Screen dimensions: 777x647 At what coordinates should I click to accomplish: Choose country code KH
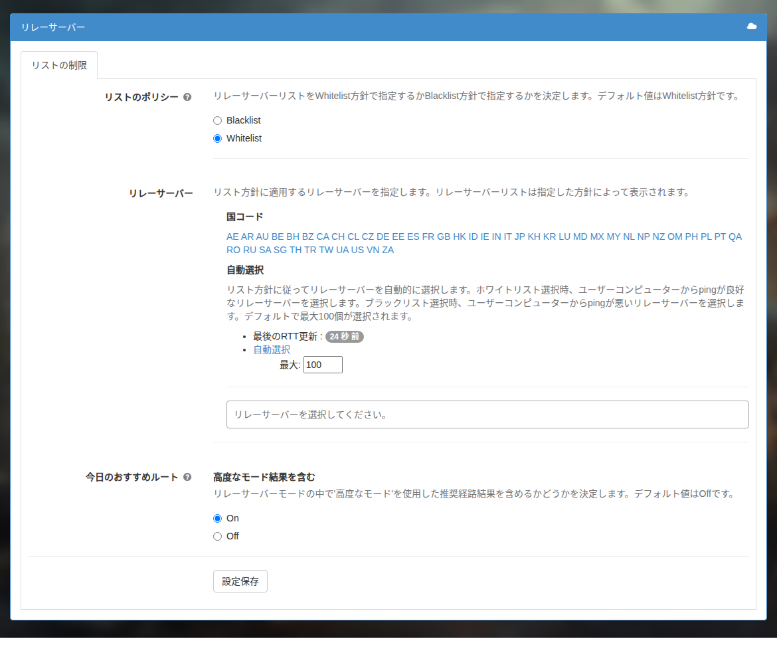click(x=534, y=236)
